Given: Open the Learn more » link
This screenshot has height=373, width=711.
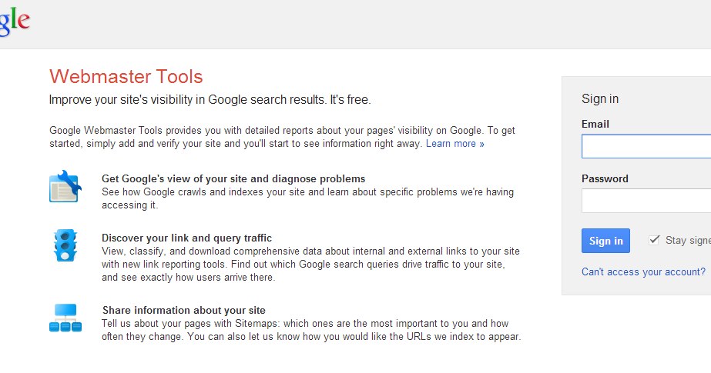Looking at the screenshot, I should (x=454, y=144).
